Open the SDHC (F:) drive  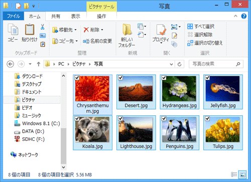pos(30,139)
